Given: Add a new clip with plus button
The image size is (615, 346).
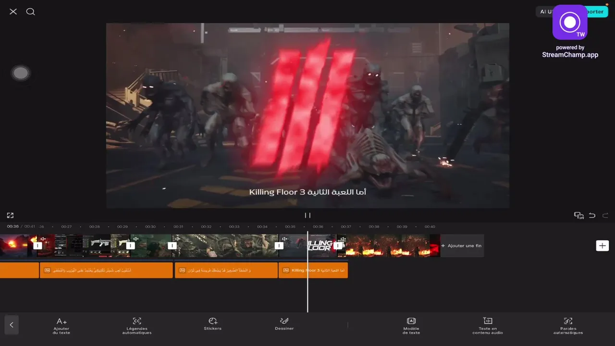Looking at the screenshot, I should tap(602, 246).
